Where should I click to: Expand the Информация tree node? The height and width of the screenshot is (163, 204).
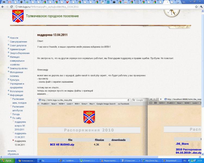click(9, 95)
